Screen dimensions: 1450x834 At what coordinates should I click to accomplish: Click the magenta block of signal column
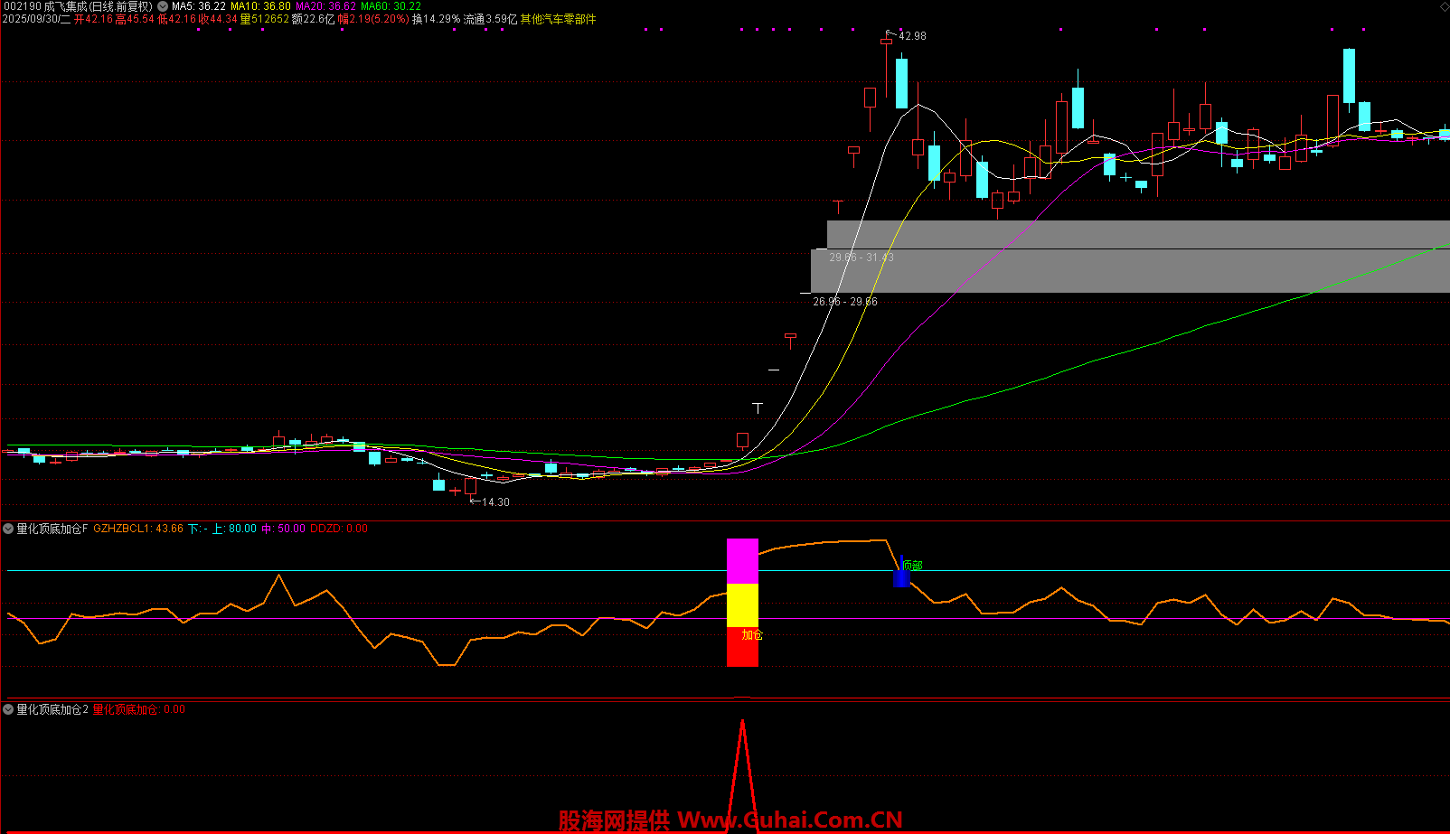pos(742,561)
